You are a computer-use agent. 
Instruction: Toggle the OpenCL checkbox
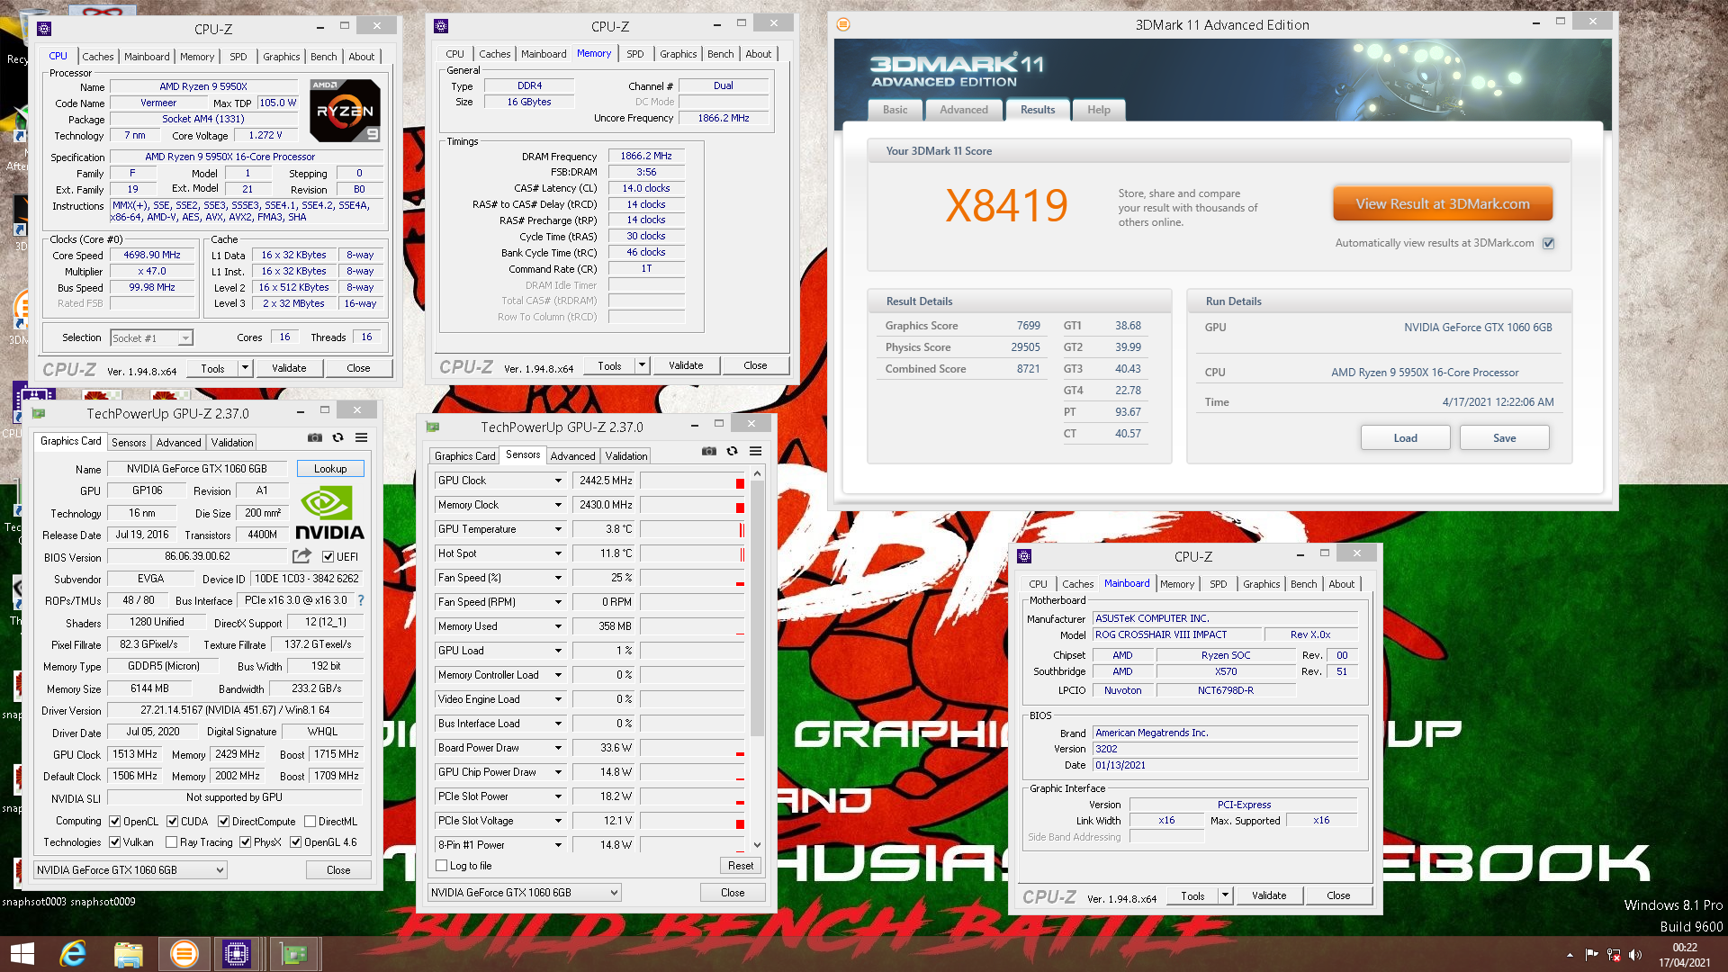(115, 822)
